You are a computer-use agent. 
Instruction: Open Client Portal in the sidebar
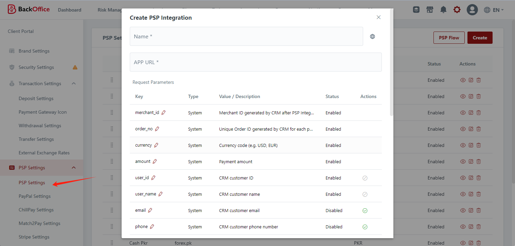click(21, 31)
